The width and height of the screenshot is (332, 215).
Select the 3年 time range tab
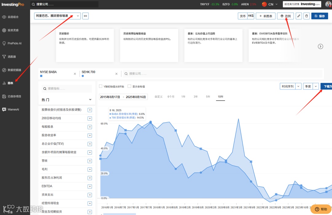click(196, 97)
